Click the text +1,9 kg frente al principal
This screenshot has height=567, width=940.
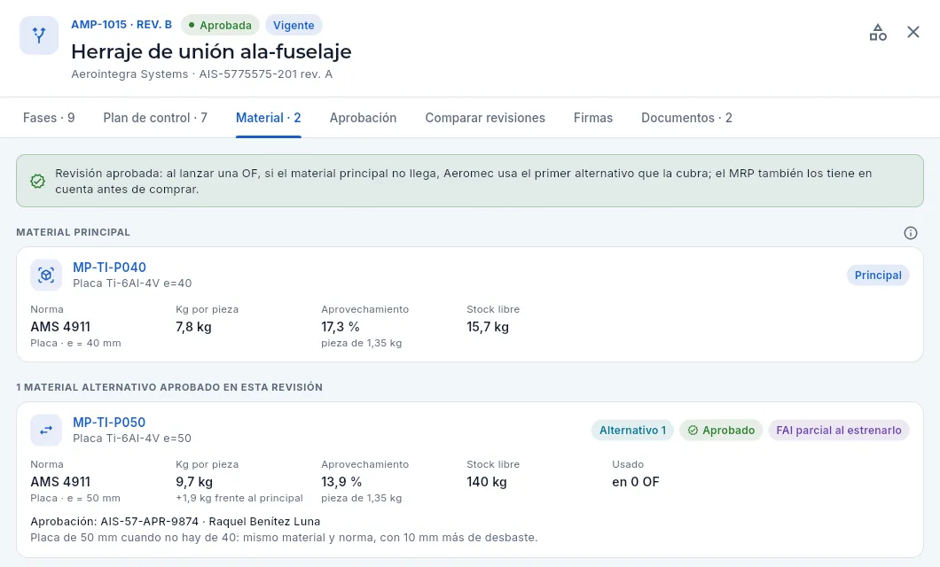click(x=239, y=498)
